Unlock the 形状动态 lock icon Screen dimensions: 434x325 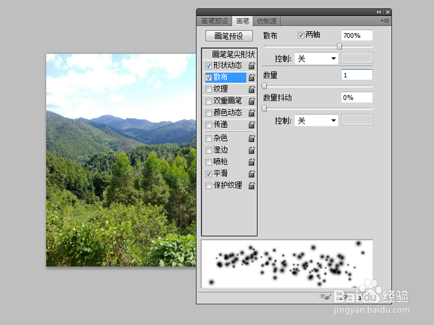[251, 66]
